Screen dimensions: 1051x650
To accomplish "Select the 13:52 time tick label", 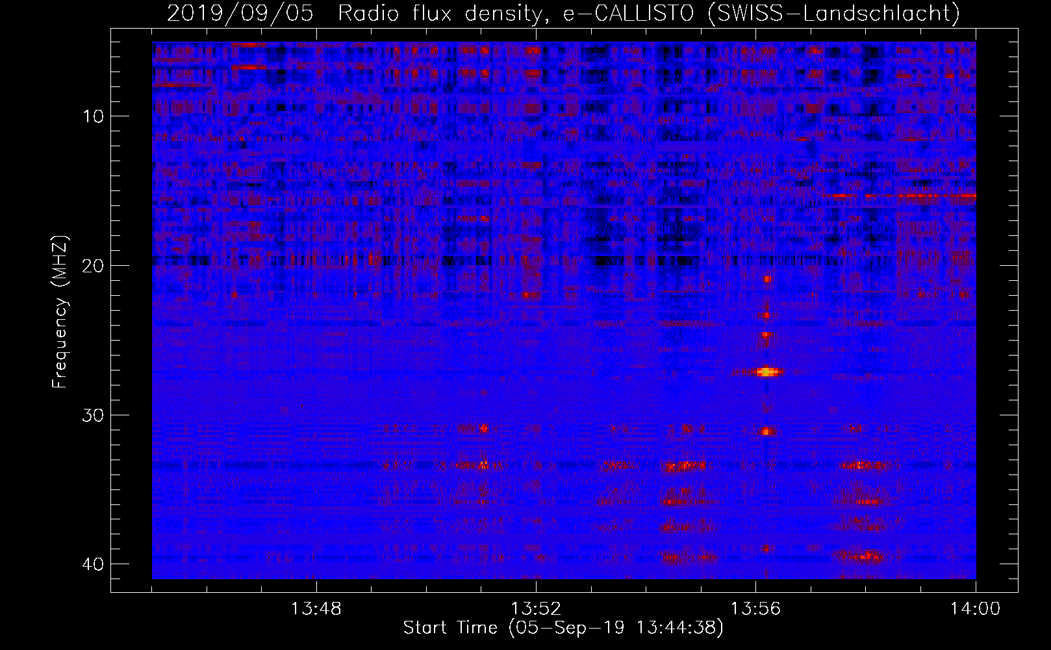I will [536, 609].
